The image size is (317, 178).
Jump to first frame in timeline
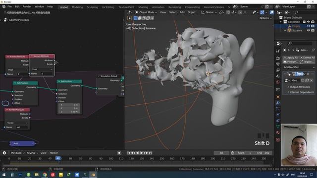[129, 153]
